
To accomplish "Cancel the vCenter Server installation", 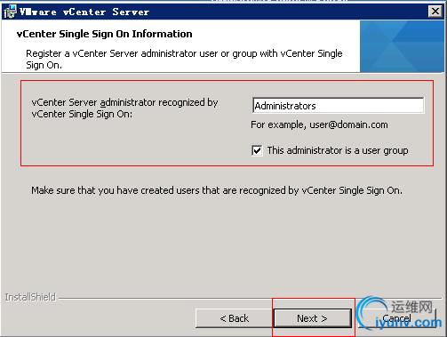I will tap(397, 318).
